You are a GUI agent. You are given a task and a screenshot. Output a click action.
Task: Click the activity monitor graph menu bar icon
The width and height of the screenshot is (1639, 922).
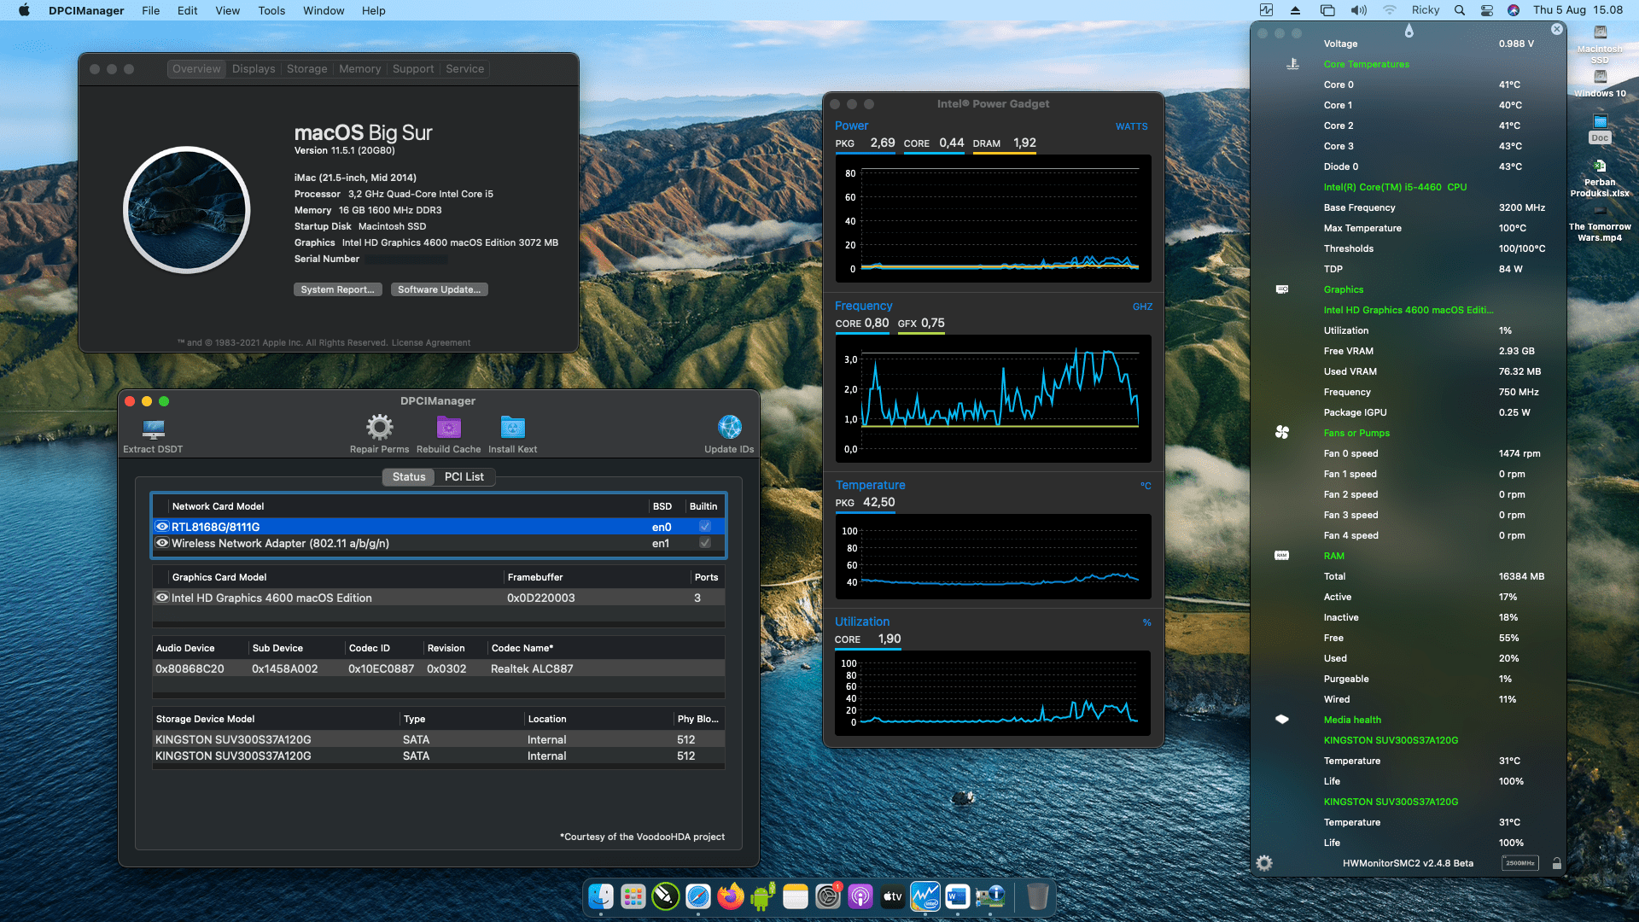[1266, 10]
